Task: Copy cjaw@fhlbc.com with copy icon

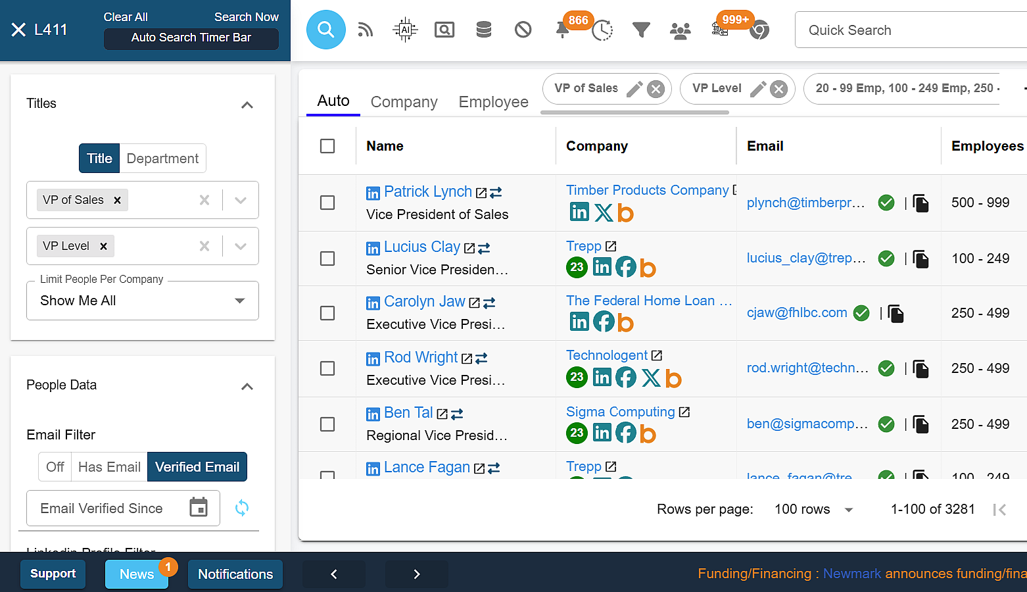Action: 896,313
